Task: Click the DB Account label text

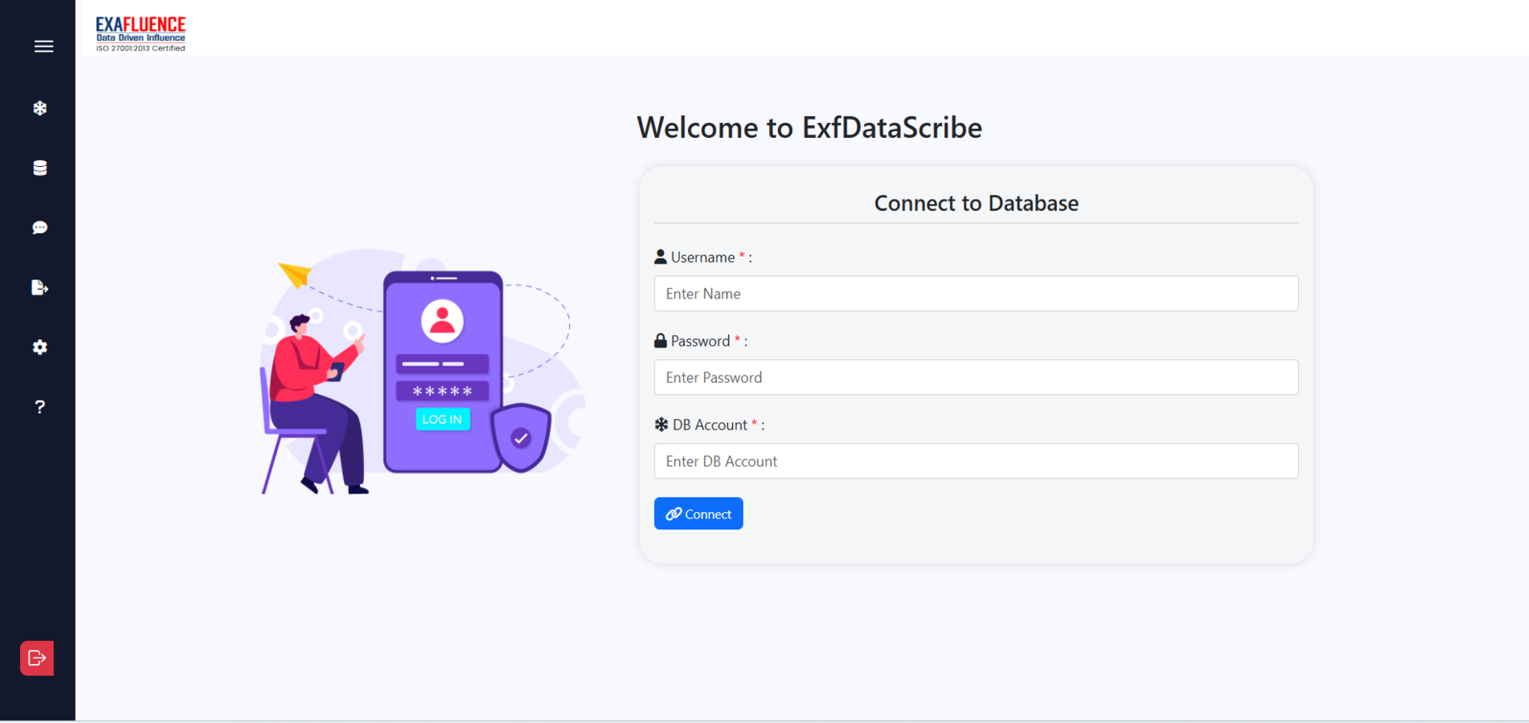Action: click(x=710, y=425)
